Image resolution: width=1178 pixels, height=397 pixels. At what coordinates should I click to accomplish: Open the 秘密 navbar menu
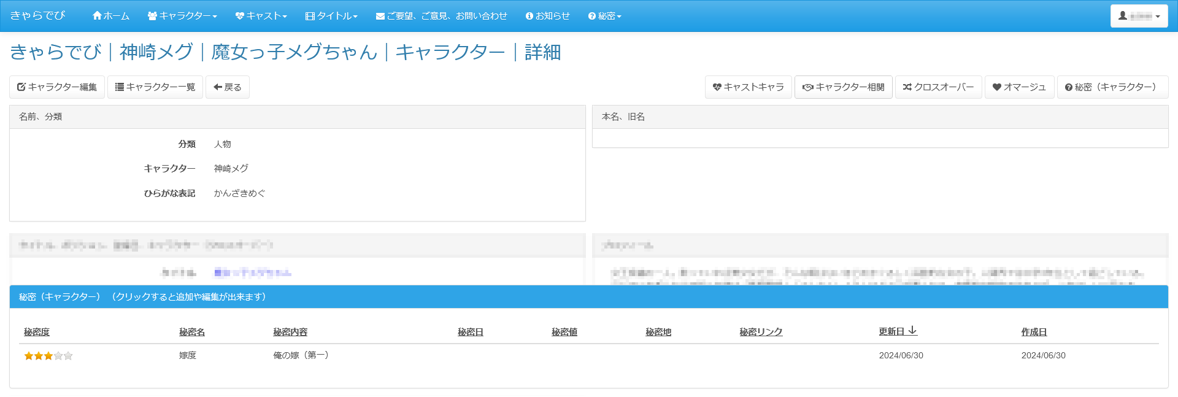(x=604, y=16)
